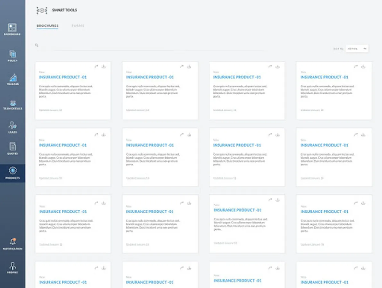Select the highlighted Products sidebar item
The image size is (382, 288).
(x=13, y=173)
